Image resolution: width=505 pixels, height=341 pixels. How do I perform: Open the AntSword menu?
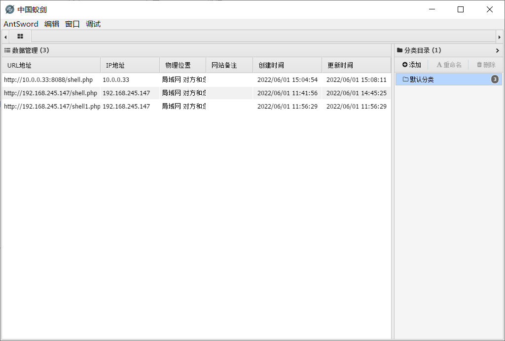tap(21, 24)
